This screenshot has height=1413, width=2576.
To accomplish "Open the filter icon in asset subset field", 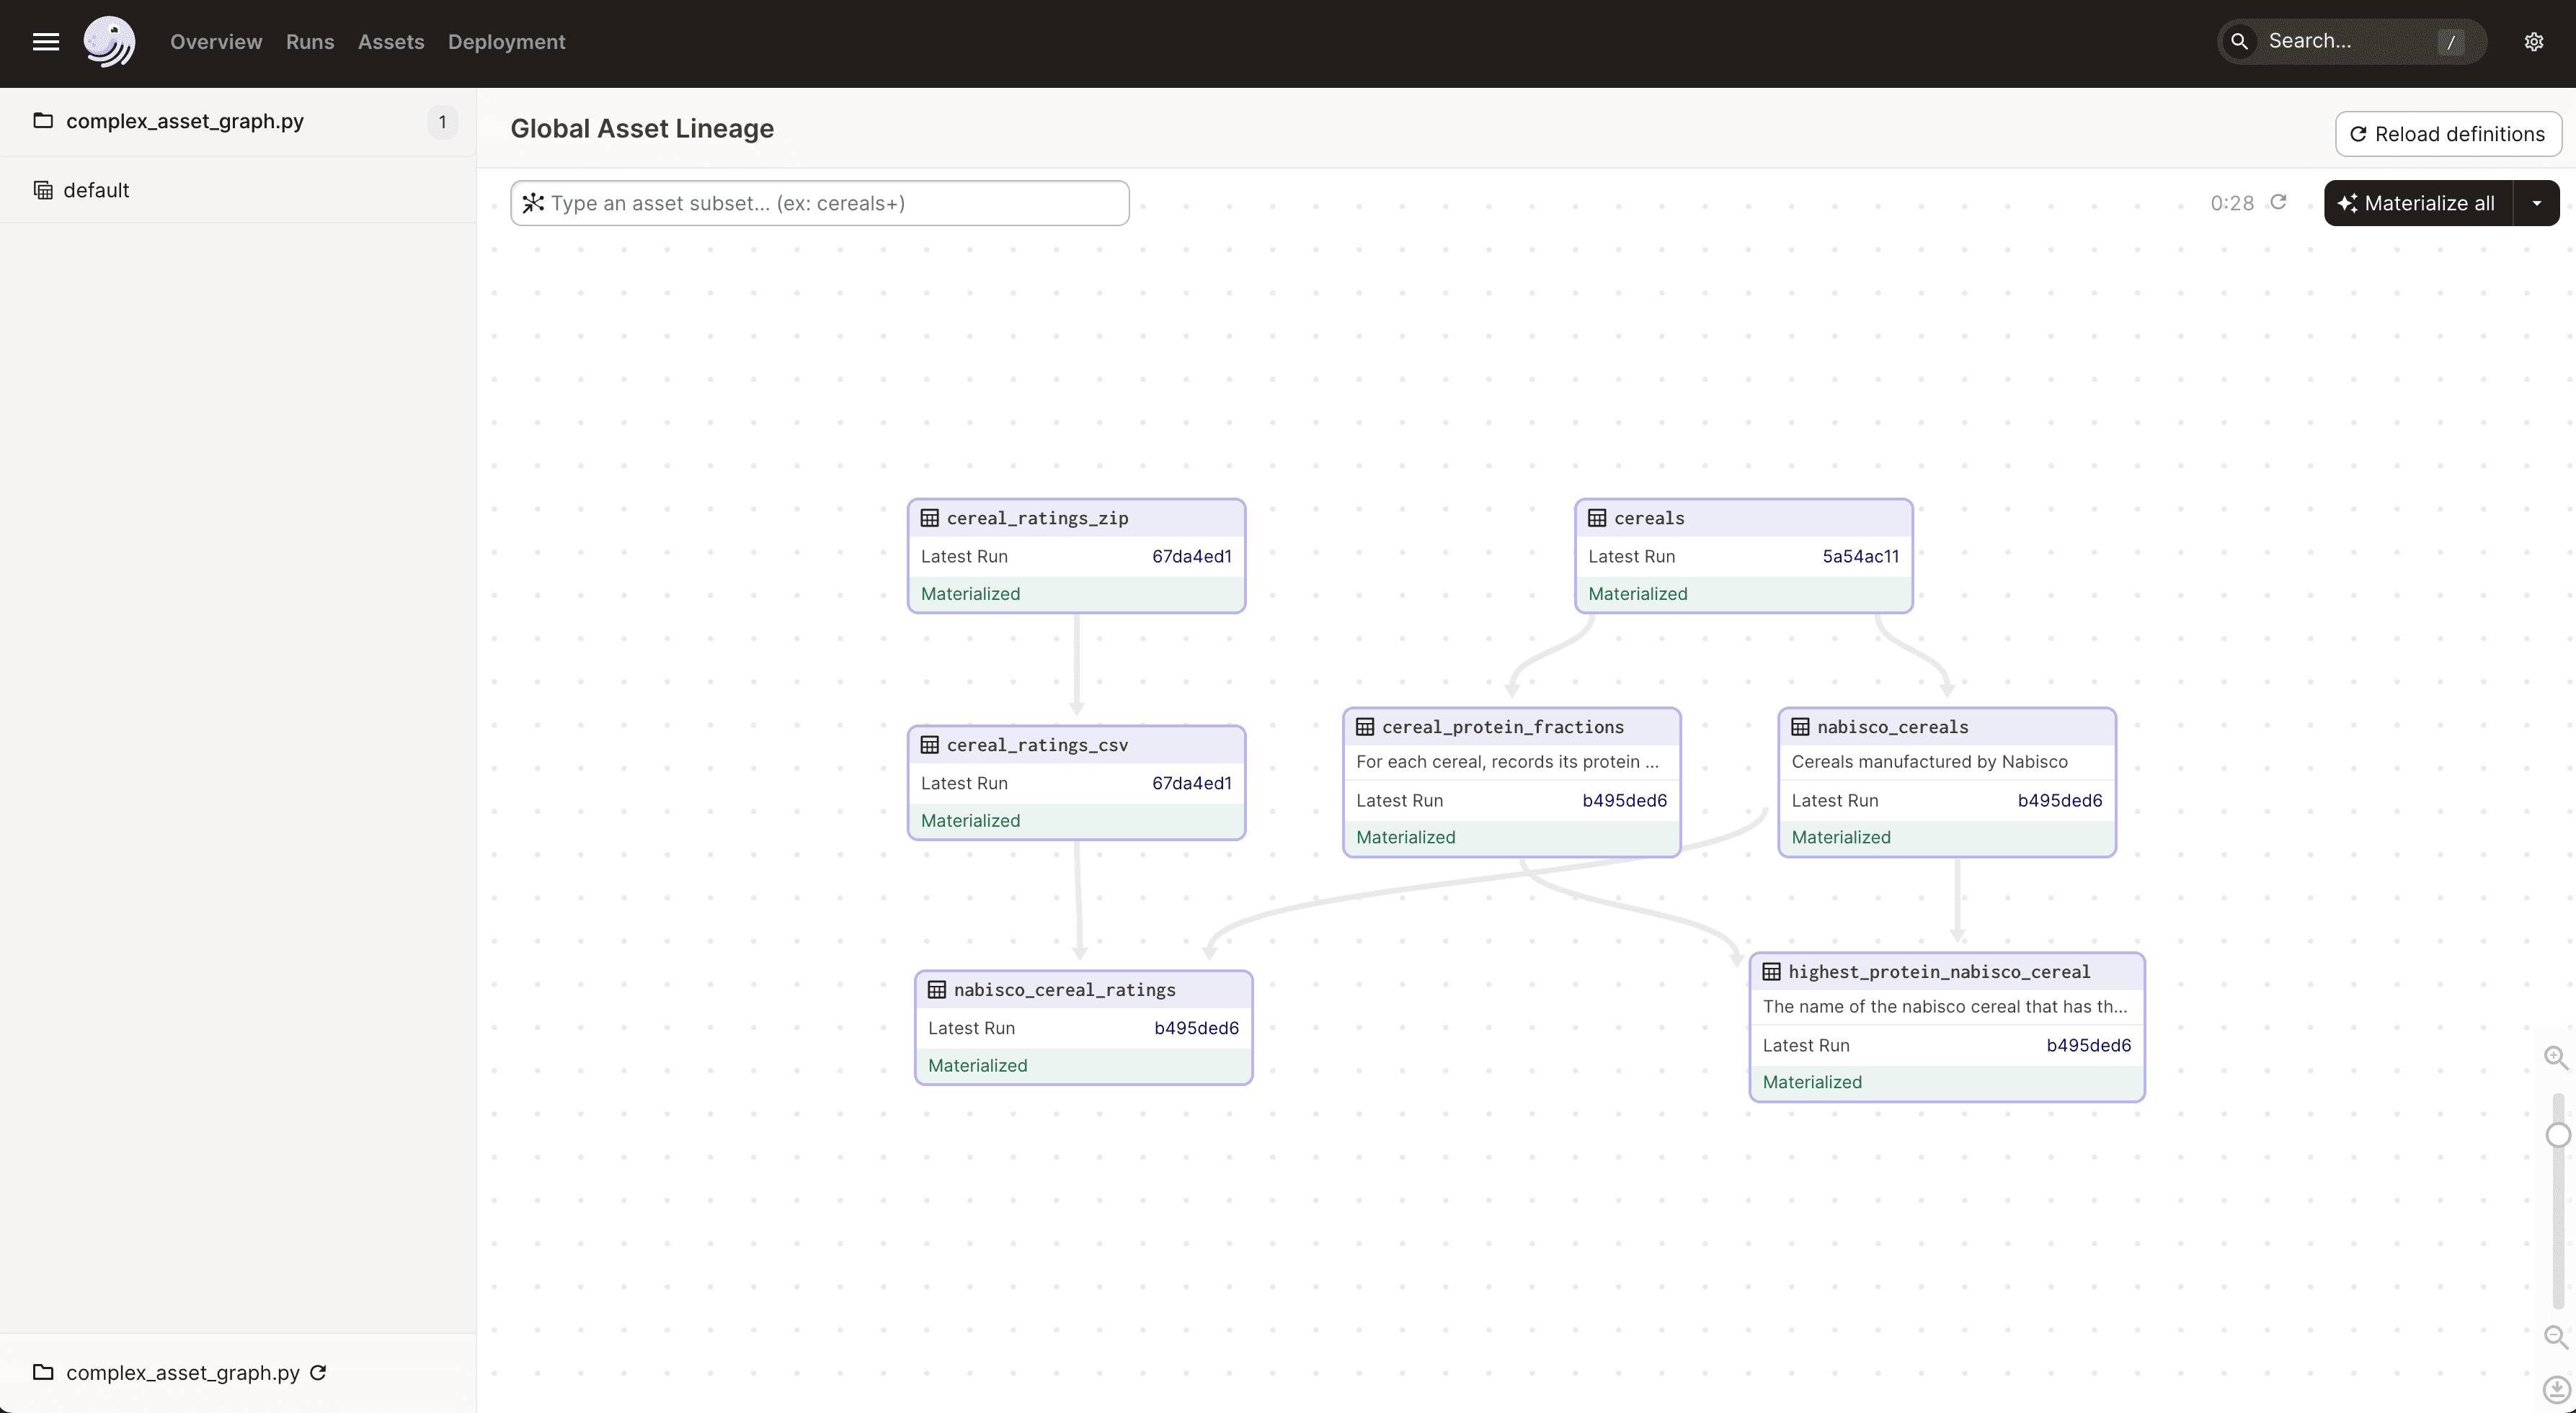I will (534, 203).
